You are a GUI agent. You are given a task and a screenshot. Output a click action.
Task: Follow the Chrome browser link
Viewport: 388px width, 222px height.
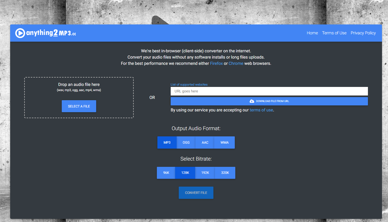236,64
